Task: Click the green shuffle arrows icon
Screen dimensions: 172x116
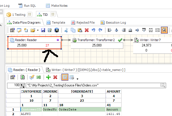Action: click(x=39, y=77)
